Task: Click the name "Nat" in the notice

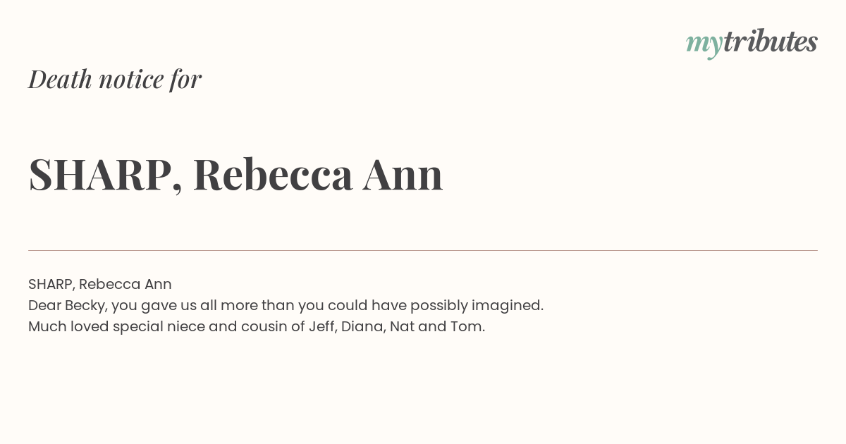Action: pyautogui.click(x=402, y=327)
